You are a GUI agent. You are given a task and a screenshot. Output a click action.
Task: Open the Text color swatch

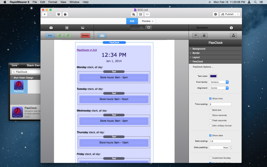(x=213, y=76)
